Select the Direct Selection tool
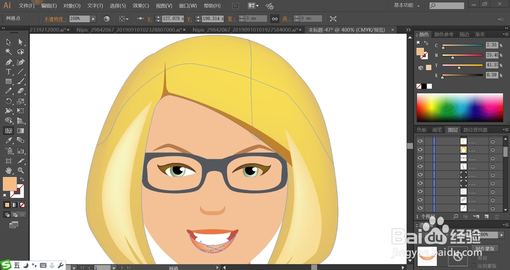This screenshot has width=510, height=270. click(20, 42)
